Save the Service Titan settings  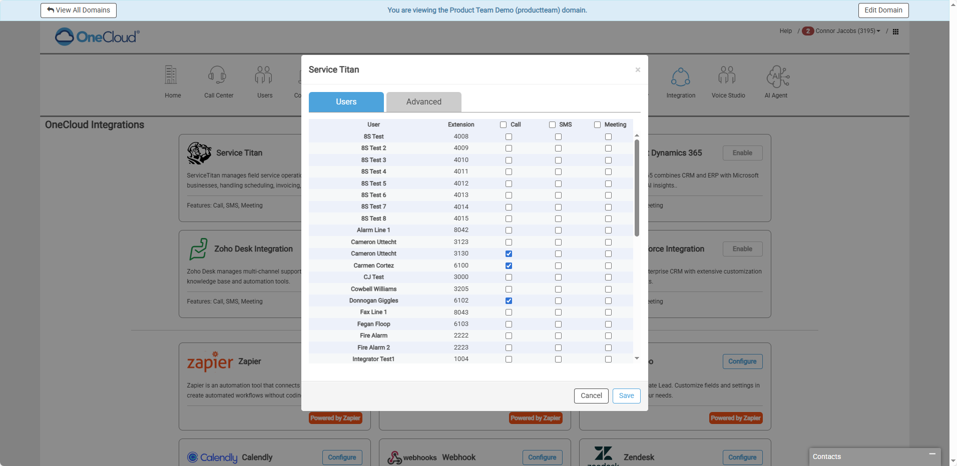tap(626, 395)
